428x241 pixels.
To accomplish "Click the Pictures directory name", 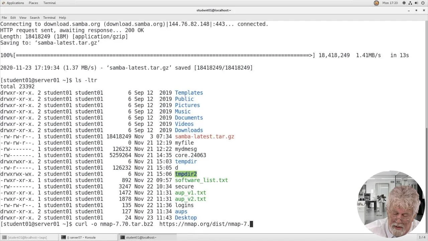I will [x=187, y=105].
